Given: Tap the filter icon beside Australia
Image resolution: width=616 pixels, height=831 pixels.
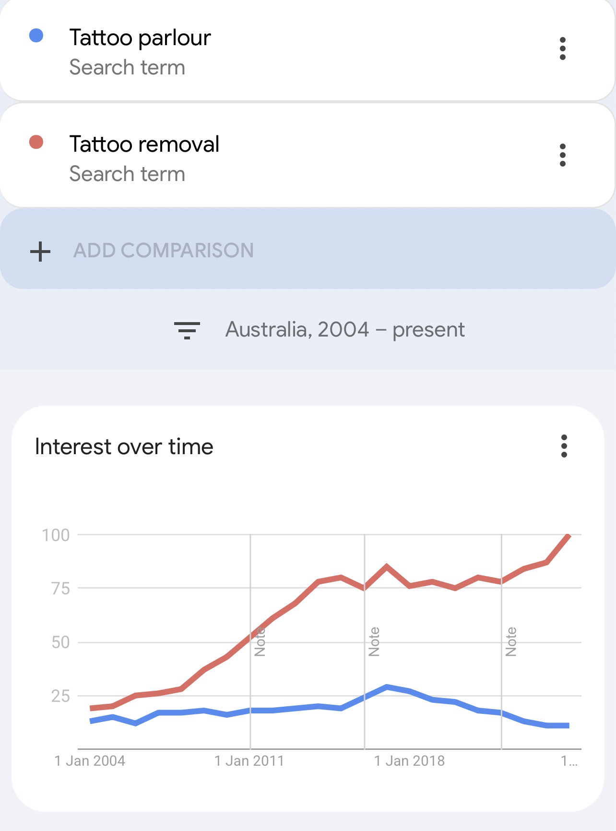Looking at the screenshot, I should (x=187, y=330).
